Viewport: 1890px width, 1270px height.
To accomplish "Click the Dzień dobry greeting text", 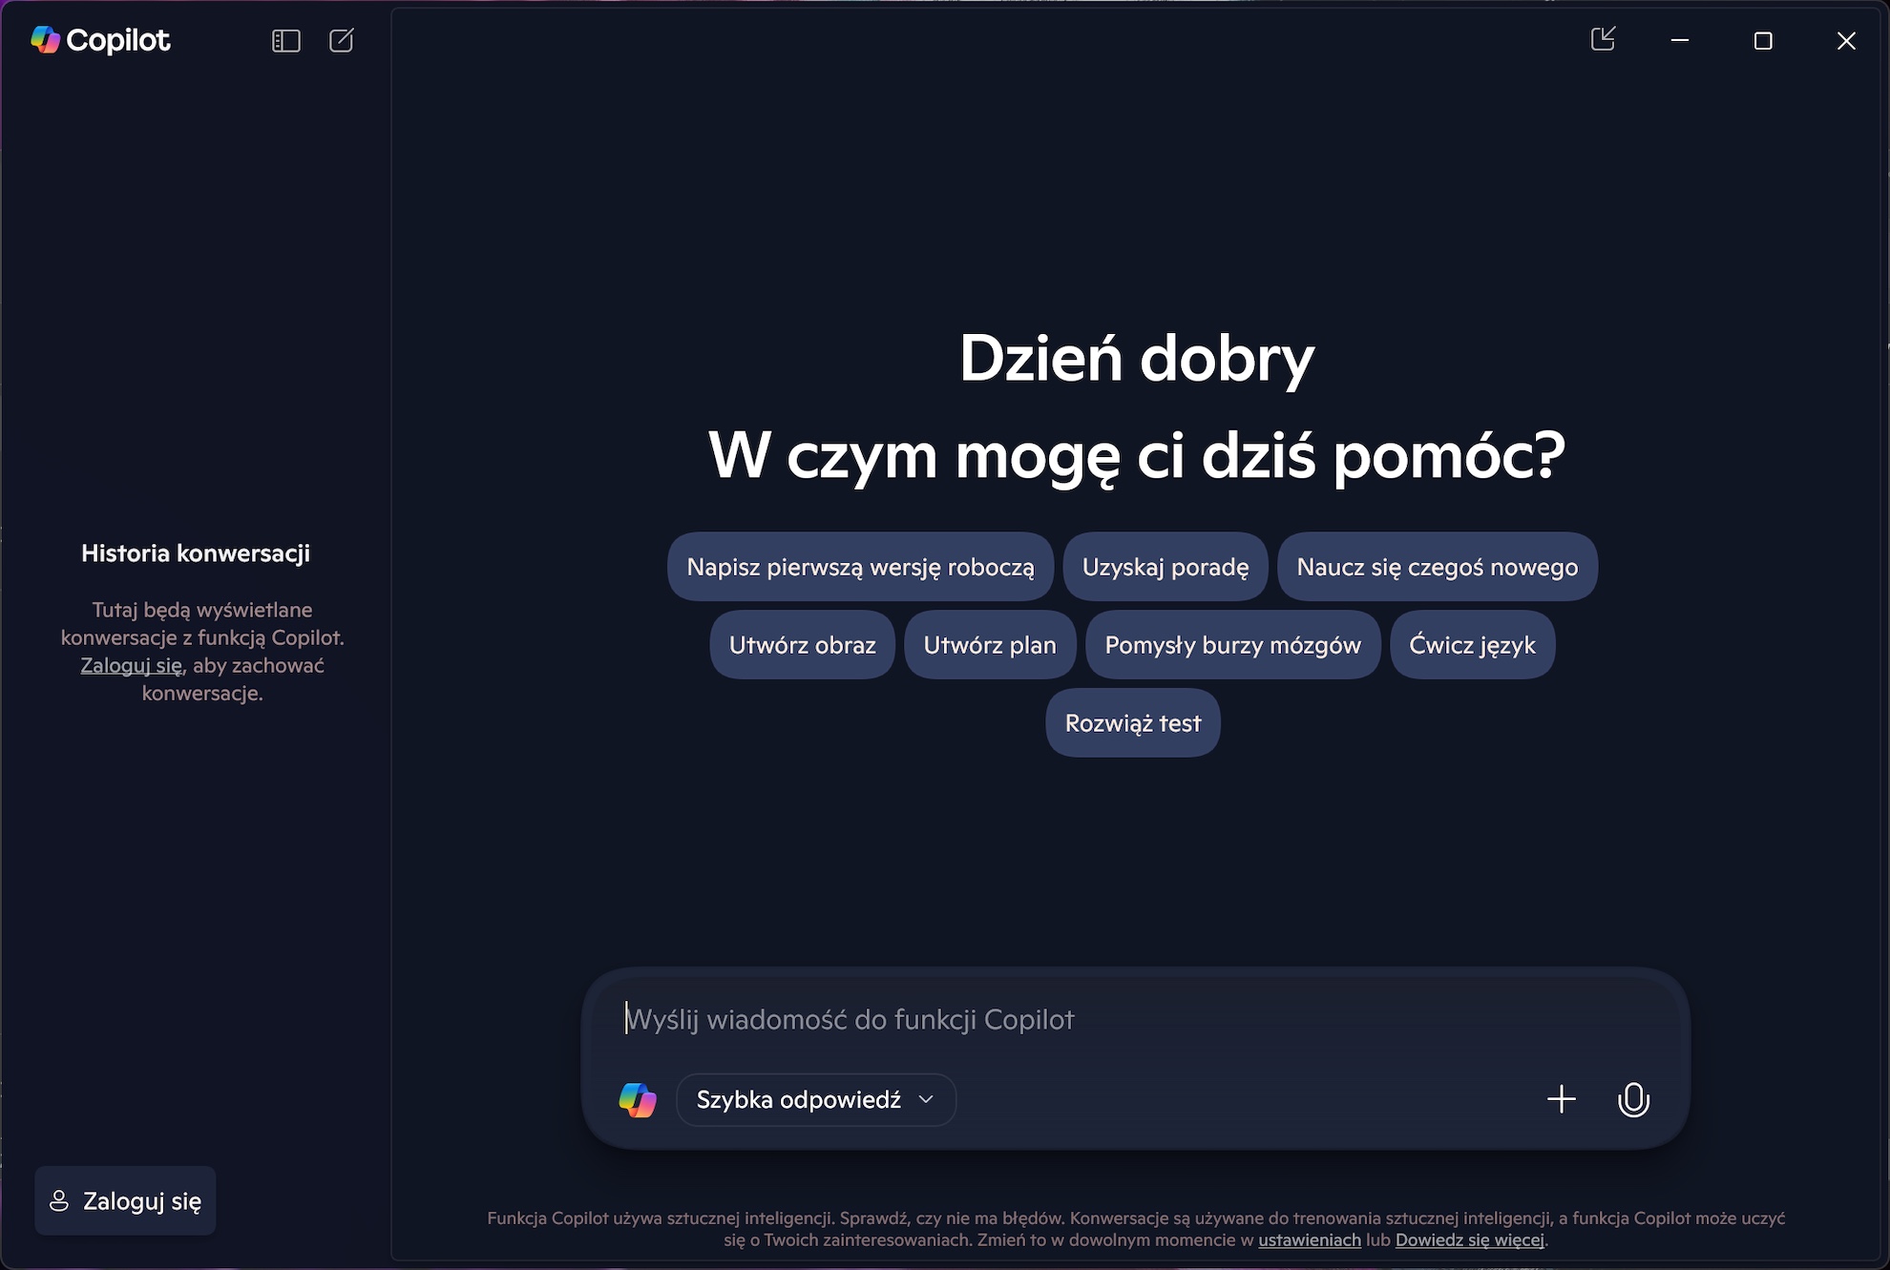I will point(1136,359).
